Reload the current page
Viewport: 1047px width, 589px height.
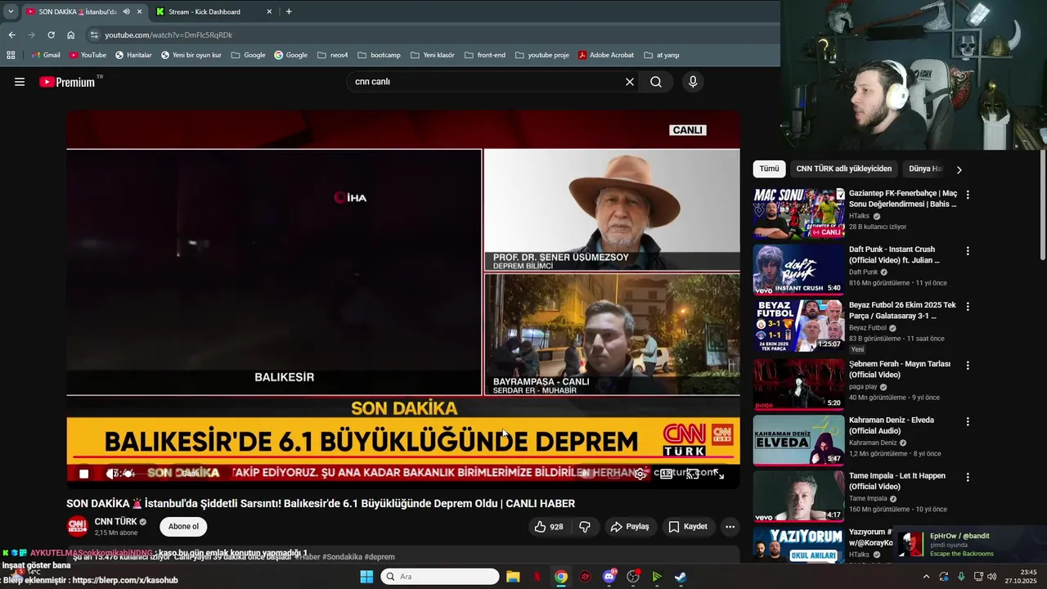(x=51, y=35)
